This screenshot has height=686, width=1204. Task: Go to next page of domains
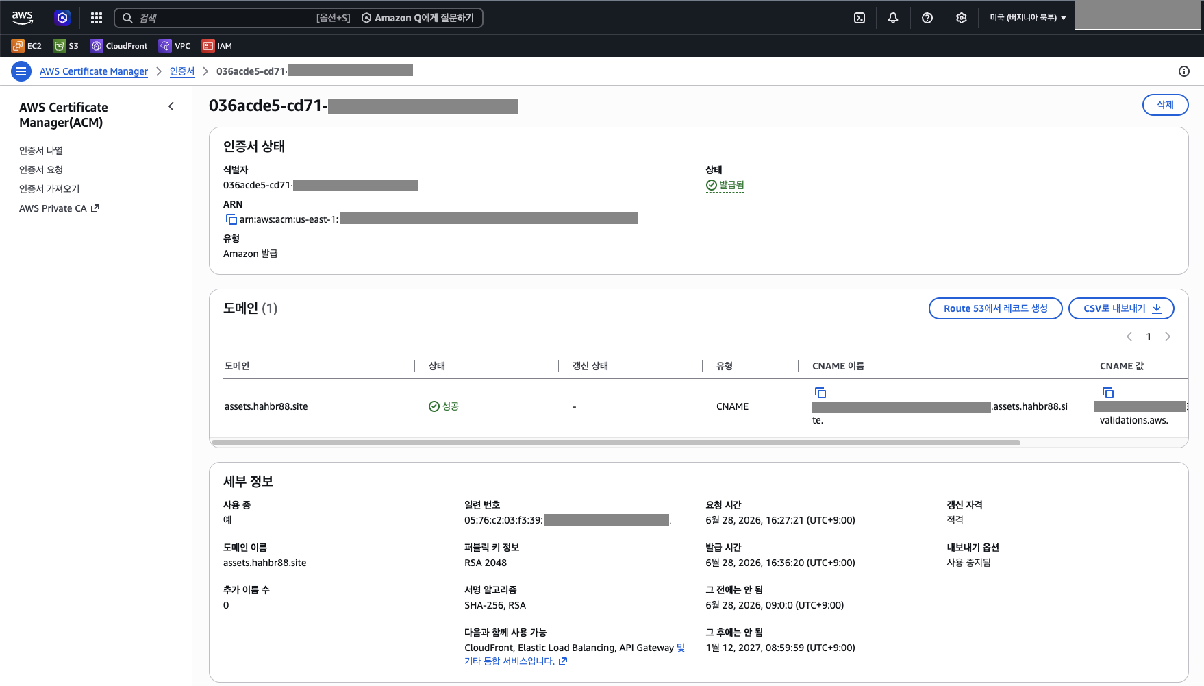click(x=1168, y=336)
